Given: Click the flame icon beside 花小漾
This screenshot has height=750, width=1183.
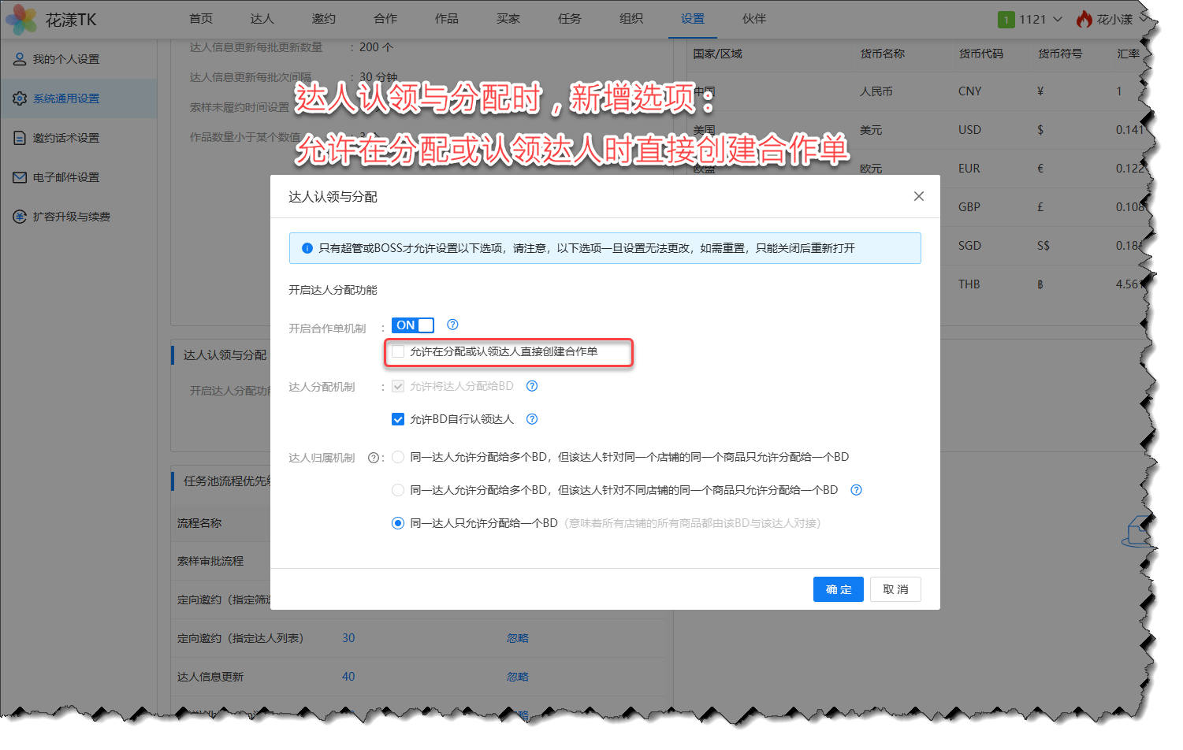Looking at the screenshot, I should coord(1084,19).
